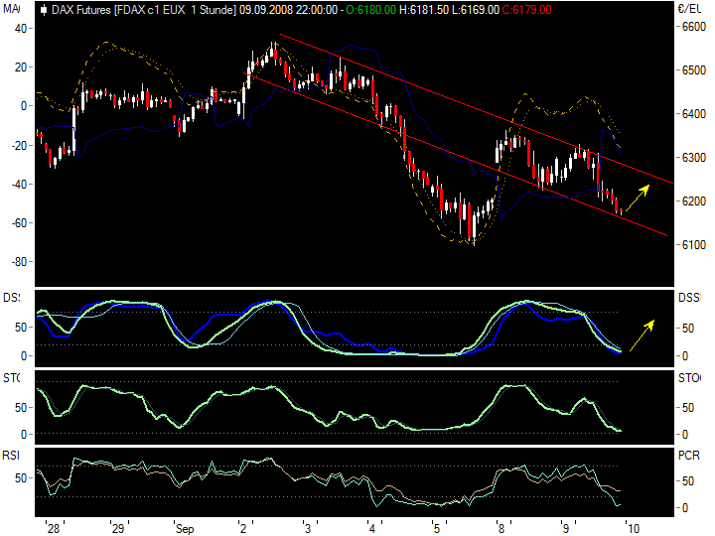This screenshot has width=715, height=536.
Task: Click the 6200 price axis label
Action: click(693, 201)
